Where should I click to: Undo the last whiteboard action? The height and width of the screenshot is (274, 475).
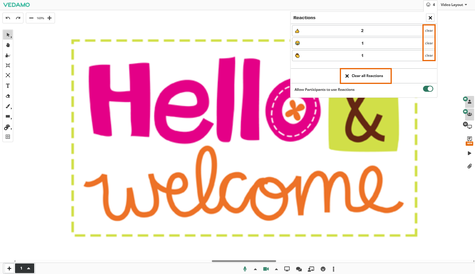pyautogui.click(x=8, y=18)
